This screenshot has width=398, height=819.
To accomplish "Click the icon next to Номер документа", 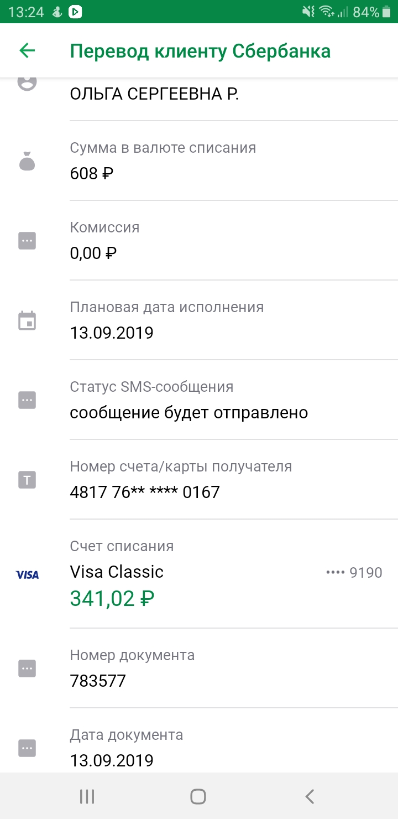I will (27, 668).
